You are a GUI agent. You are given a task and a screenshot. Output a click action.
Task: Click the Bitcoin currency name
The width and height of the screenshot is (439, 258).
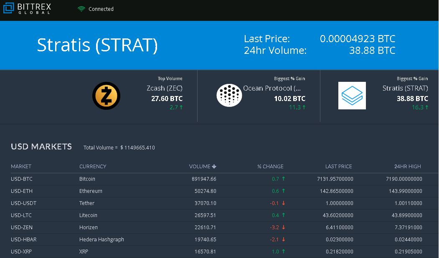click(x=87, y=179)
